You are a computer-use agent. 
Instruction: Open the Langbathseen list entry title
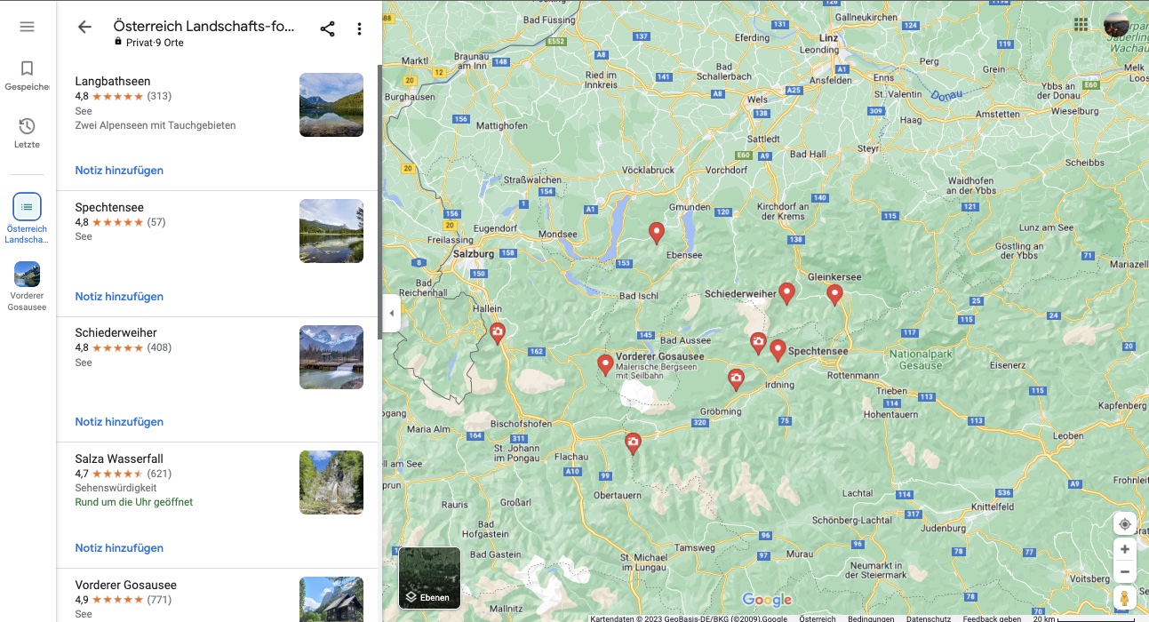(113, 81)
